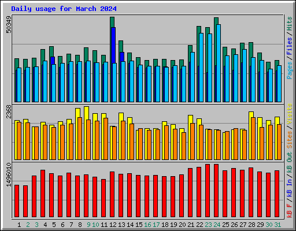This screenshot has height=231, width=296.
Task: Click the Files legend label
Action: click(290, 46)
